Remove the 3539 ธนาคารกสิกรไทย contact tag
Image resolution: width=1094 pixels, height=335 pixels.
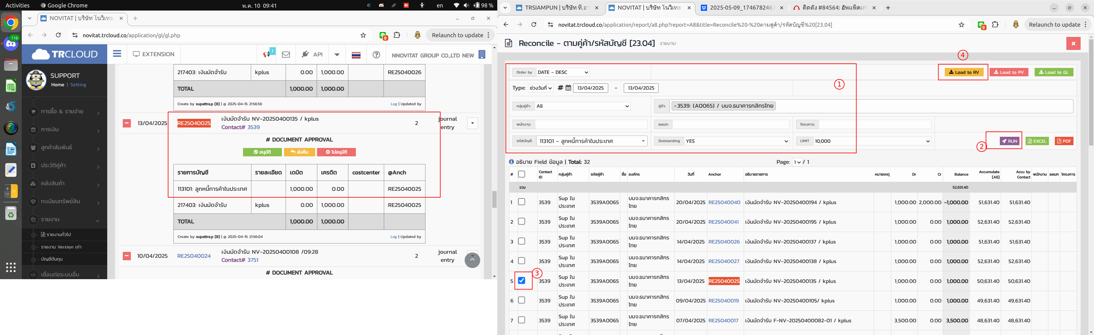click(x=675, y=106)
